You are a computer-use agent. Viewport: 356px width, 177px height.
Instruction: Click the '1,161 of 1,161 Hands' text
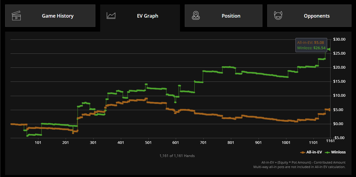click(x=177, y=156)
